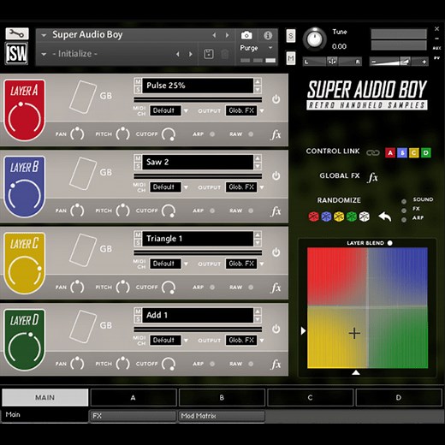This screenshot has height=445, width=445.
Task: Click the Layer A red volume knob
Action: pos(24,118)
